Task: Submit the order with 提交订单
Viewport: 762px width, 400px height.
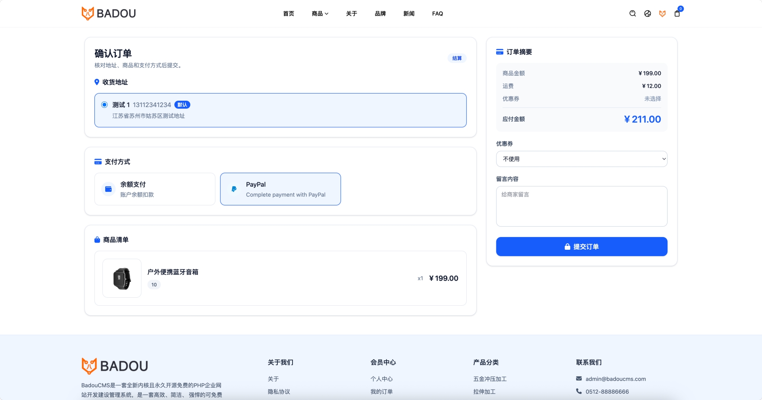Action: 582,247
